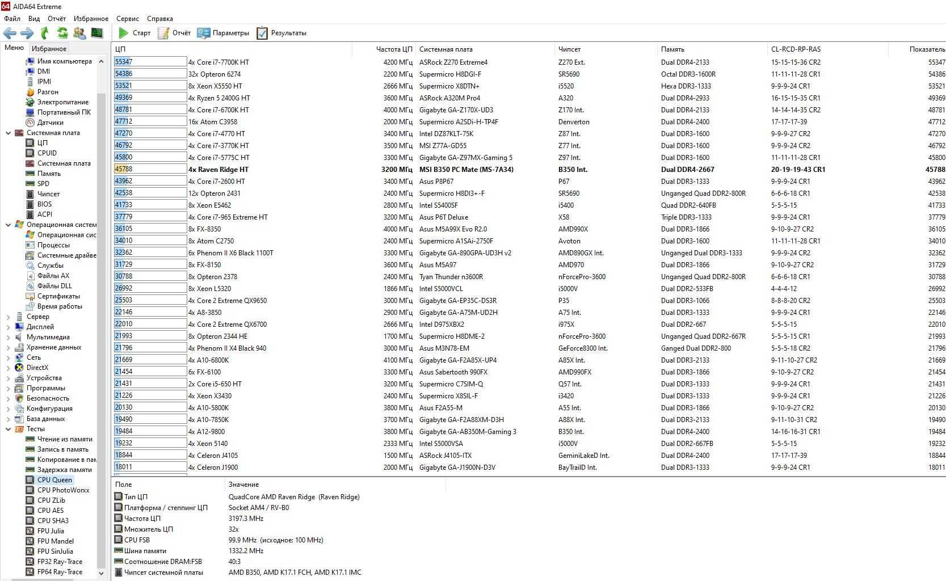The image size is (946, 581).
Task: Select the ACPI tree item
Action: [45, 214]
